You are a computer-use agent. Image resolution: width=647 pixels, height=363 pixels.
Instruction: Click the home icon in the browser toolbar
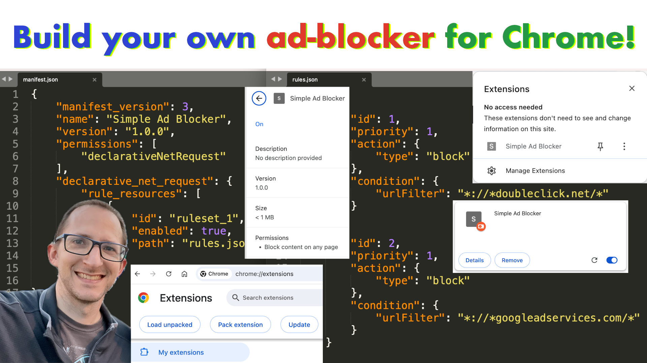tap(184, 274)
